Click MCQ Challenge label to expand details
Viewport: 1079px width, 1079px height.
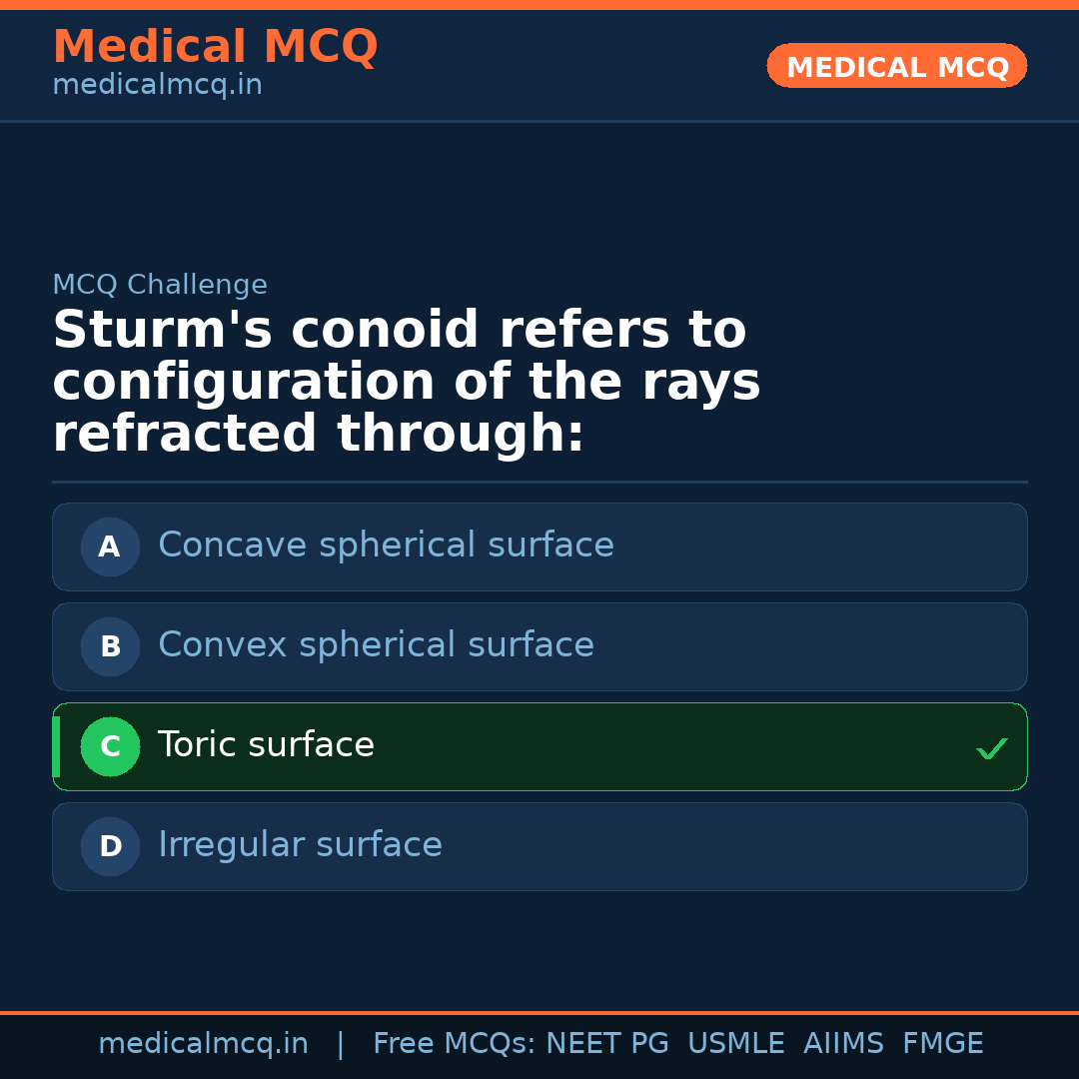(160, 285)
